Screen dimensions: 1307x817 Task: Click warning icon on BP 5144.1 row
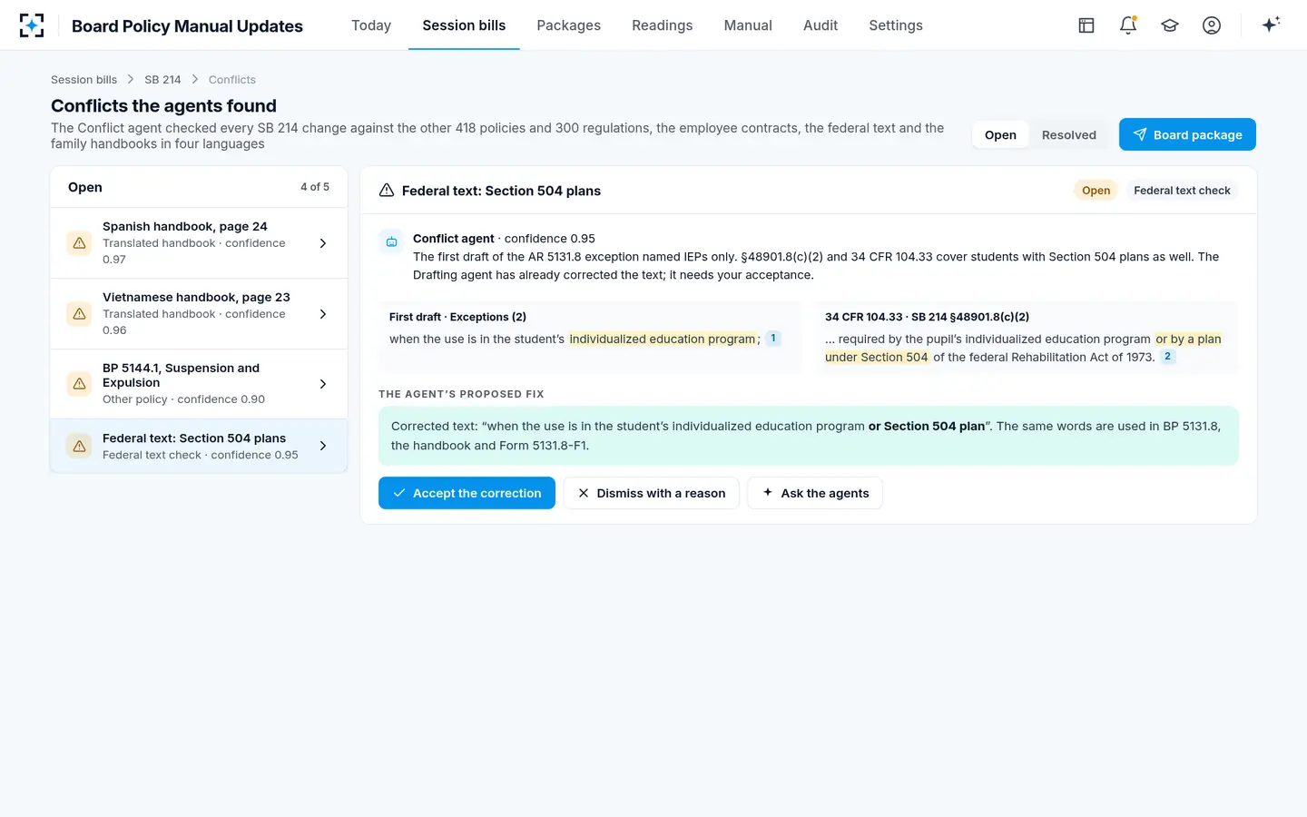pos(79,384)
